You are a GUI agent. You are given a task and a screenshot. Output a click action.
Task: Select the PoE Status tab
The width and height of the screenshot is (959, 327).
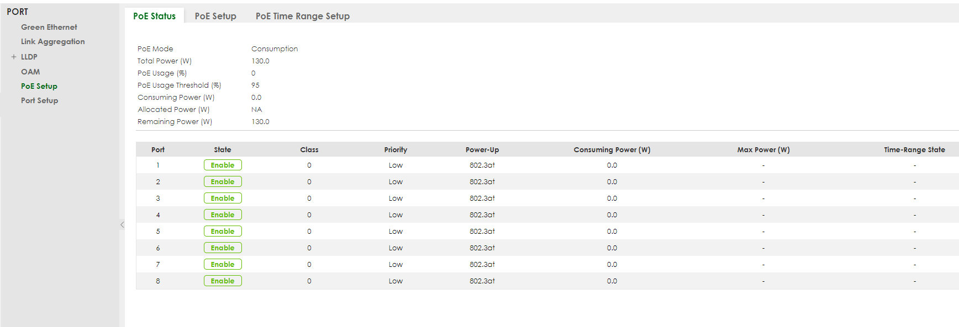point(154,16)
